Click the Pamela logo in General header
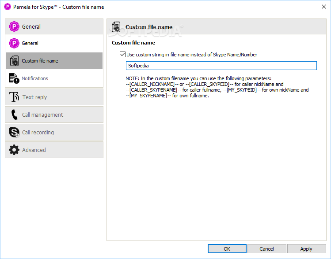 point(14,26)
